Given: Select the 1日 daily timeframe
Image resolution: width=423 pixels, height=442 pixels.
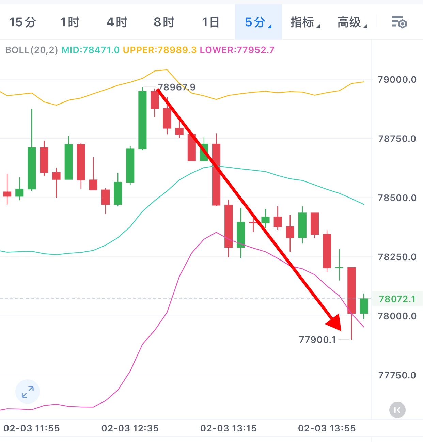Looking at the screenshot, I should (210, 22).
